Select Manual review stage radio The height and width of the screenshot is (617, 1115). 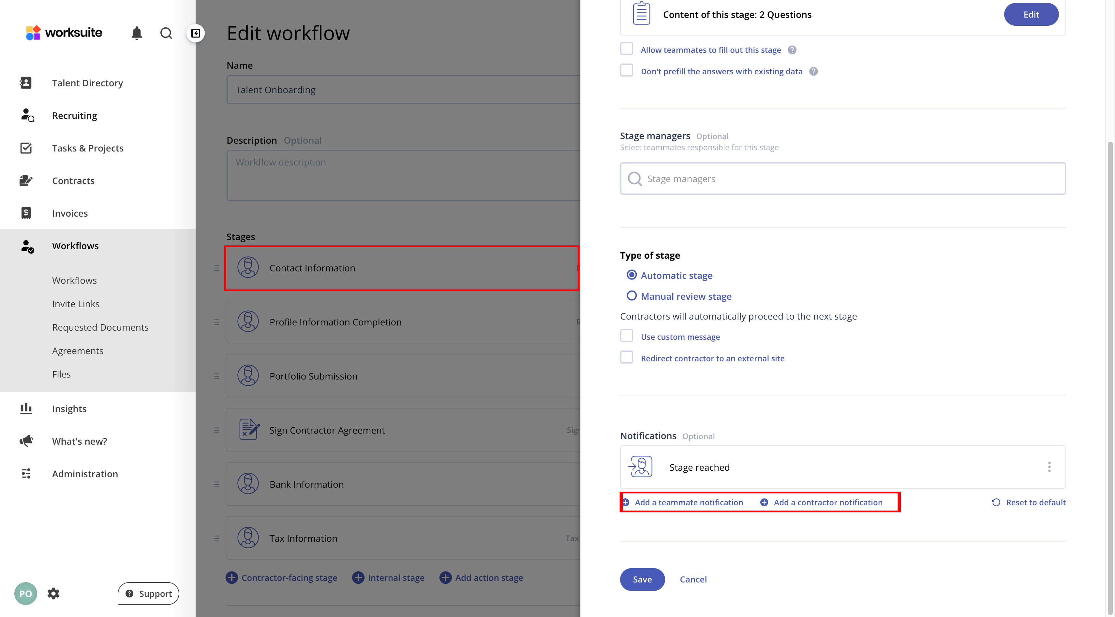click(x=632, y=296)
